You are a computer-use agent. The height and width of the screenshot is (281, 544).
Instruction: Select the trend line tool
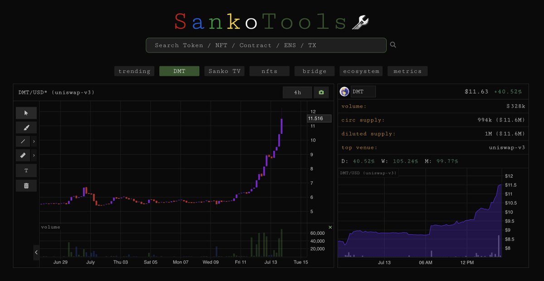[23, 141]
